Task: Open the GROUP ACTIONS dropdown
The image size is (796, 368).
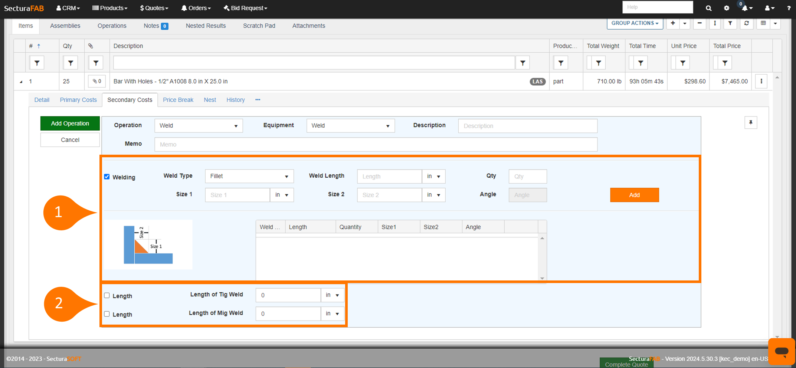Action: point(635,23)
